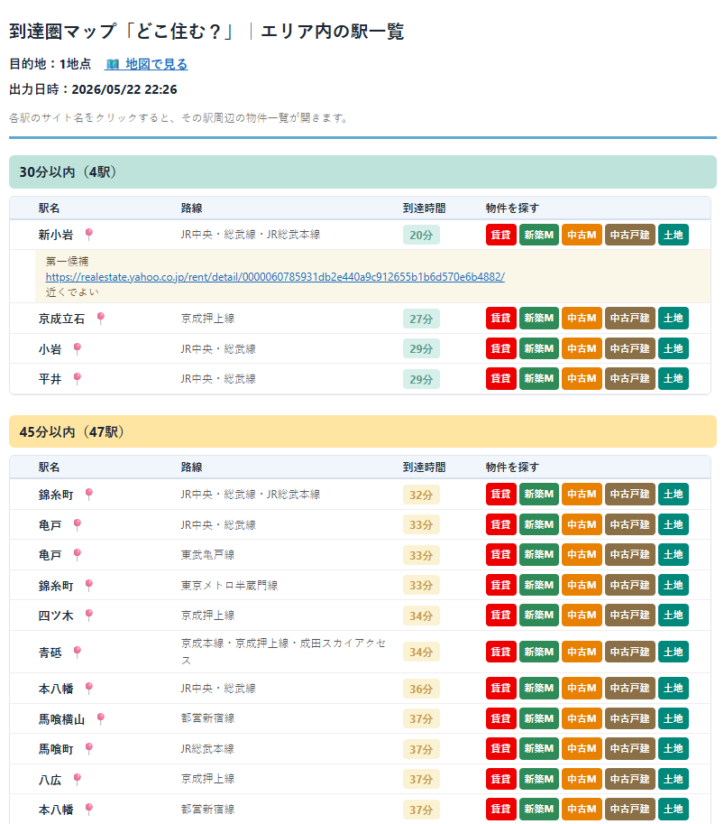Click the pin icon beside 八広
This screenshot has height=824, width=724.
coord(78,779)
